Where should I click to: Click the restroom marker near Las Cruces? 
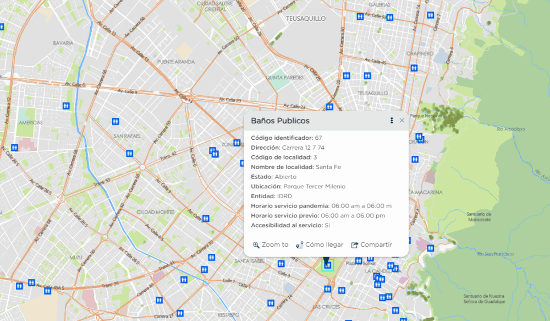point(328,290)
